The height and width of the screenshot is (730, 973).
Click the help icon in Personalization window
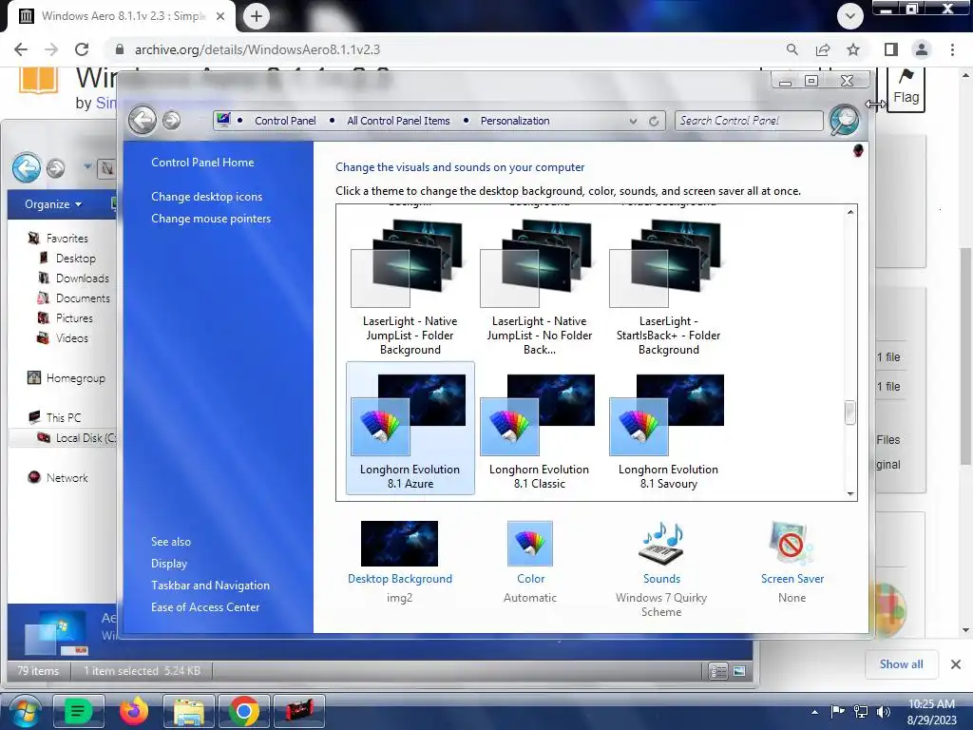858,150
